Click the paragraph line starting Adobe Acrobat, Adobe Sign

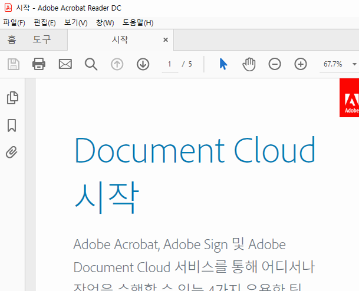click(179, 244)
